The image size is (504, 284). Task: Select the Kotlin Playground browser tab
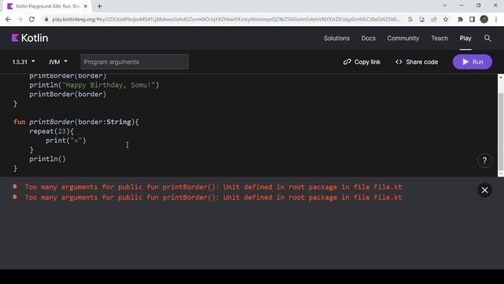click(x=47, y=6)
